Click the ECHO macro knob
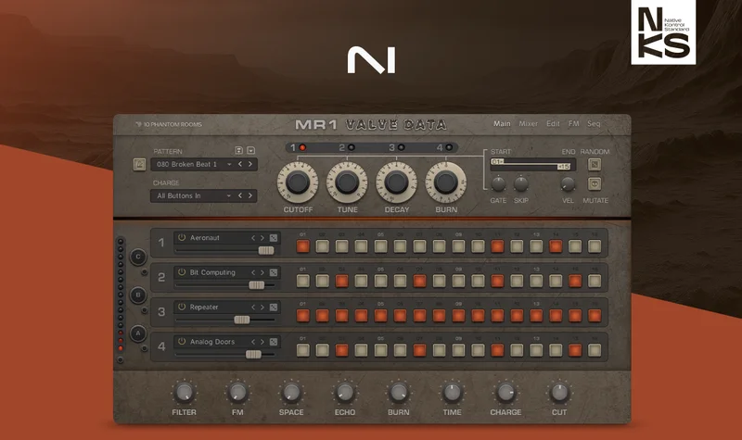Image resolution: width=742 pixels, height=440 pixels. pos(345,392)
